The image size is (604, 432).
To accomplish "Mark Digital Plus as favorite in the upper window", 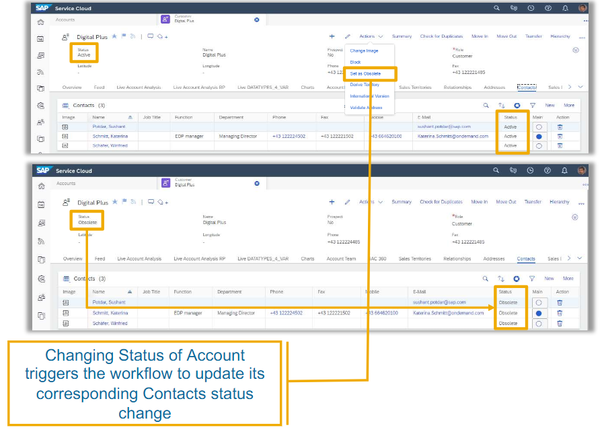I will 114,36.
